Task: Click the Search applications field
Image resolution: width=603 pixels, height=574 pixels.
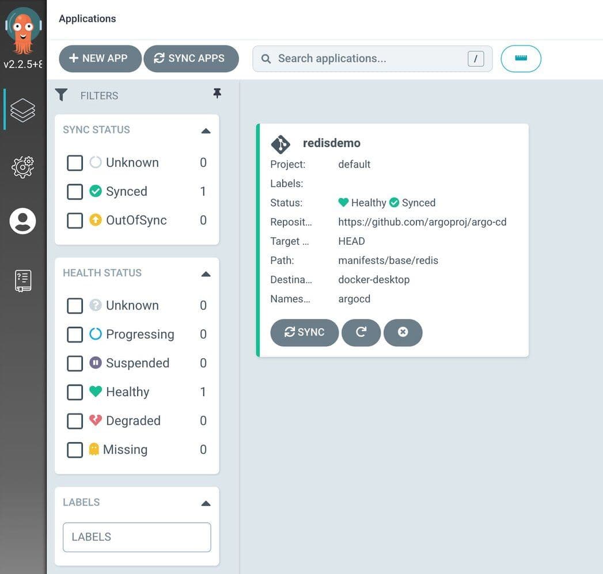Action: point(369,59)
